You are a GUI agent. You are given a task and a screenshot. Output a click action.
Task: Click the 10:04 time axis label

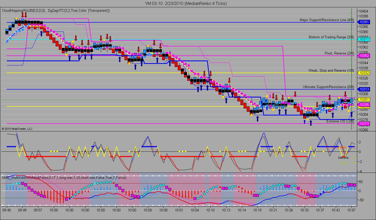[195, 210]
